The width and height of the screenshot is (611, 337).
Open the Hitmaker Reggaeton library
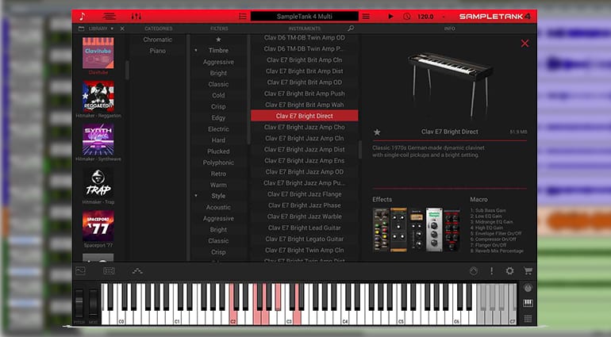[x=98, y=96]
